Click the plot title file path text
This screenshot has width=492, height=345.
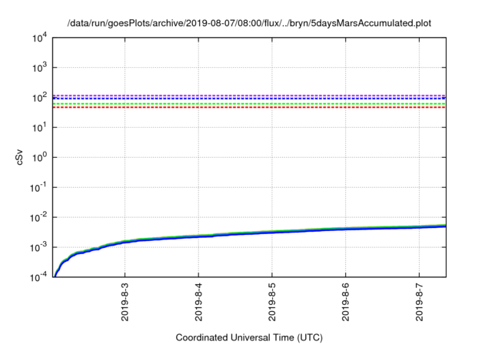[249, 23]
